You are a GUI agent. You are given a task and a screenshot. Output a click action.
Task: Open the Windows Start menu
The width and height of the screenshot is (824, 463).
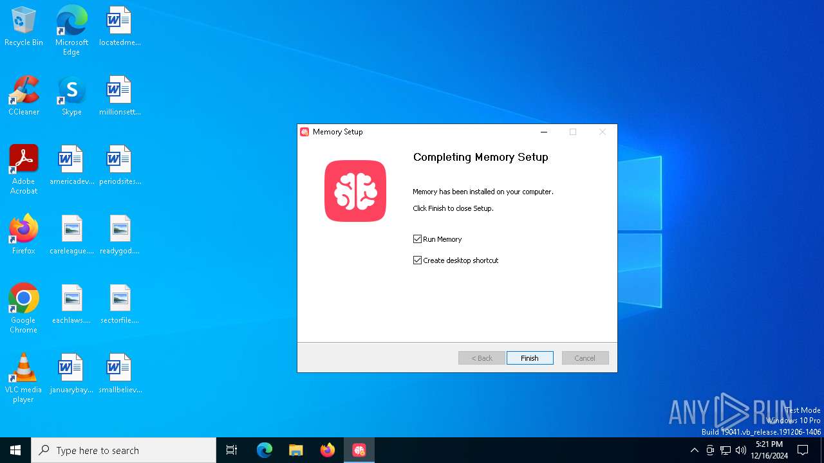(15, 450)
